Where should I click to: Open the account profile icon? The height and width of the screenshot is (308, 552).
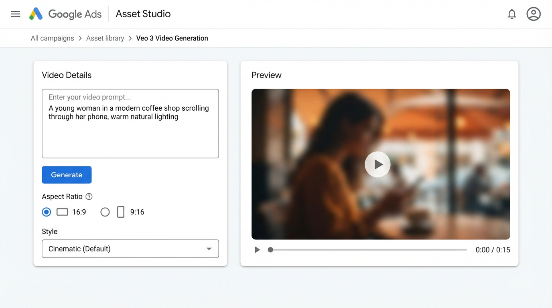[534, 14]
